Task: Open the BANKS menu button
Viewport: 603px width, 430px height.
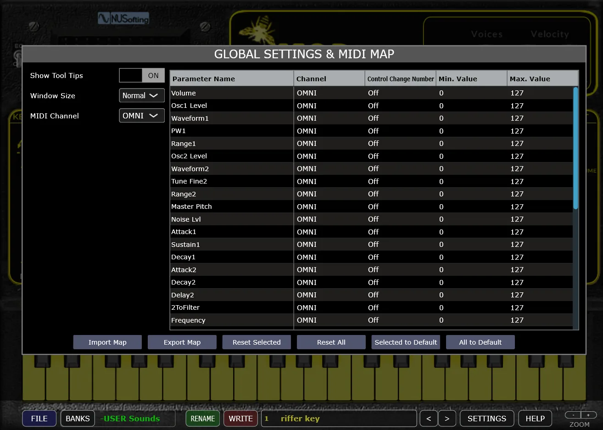Action: click(78, 419)
